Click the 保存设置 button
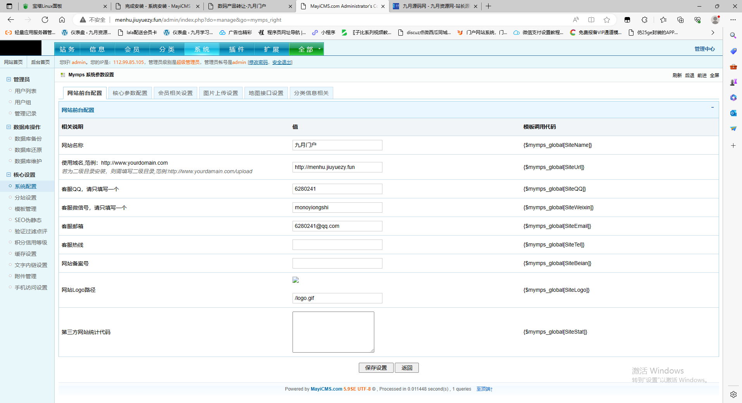742x403 pixels. 376,368
